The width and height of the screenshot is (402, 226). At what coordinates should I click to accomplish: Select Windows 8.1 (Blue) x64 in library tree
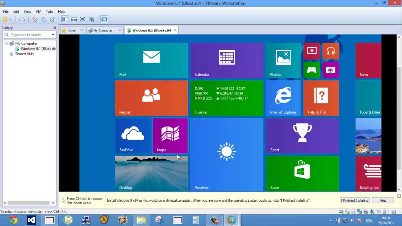point(38,49)
